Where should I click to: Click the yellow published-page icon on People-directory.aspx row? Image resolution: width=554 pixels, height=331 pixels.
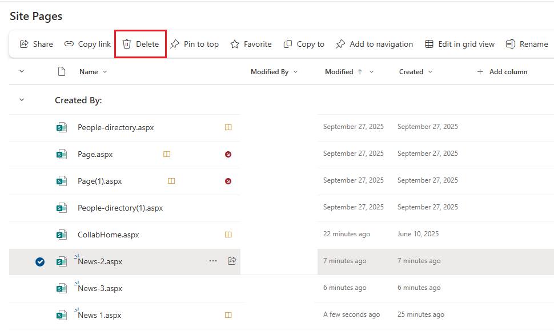[x=228, y=127]
